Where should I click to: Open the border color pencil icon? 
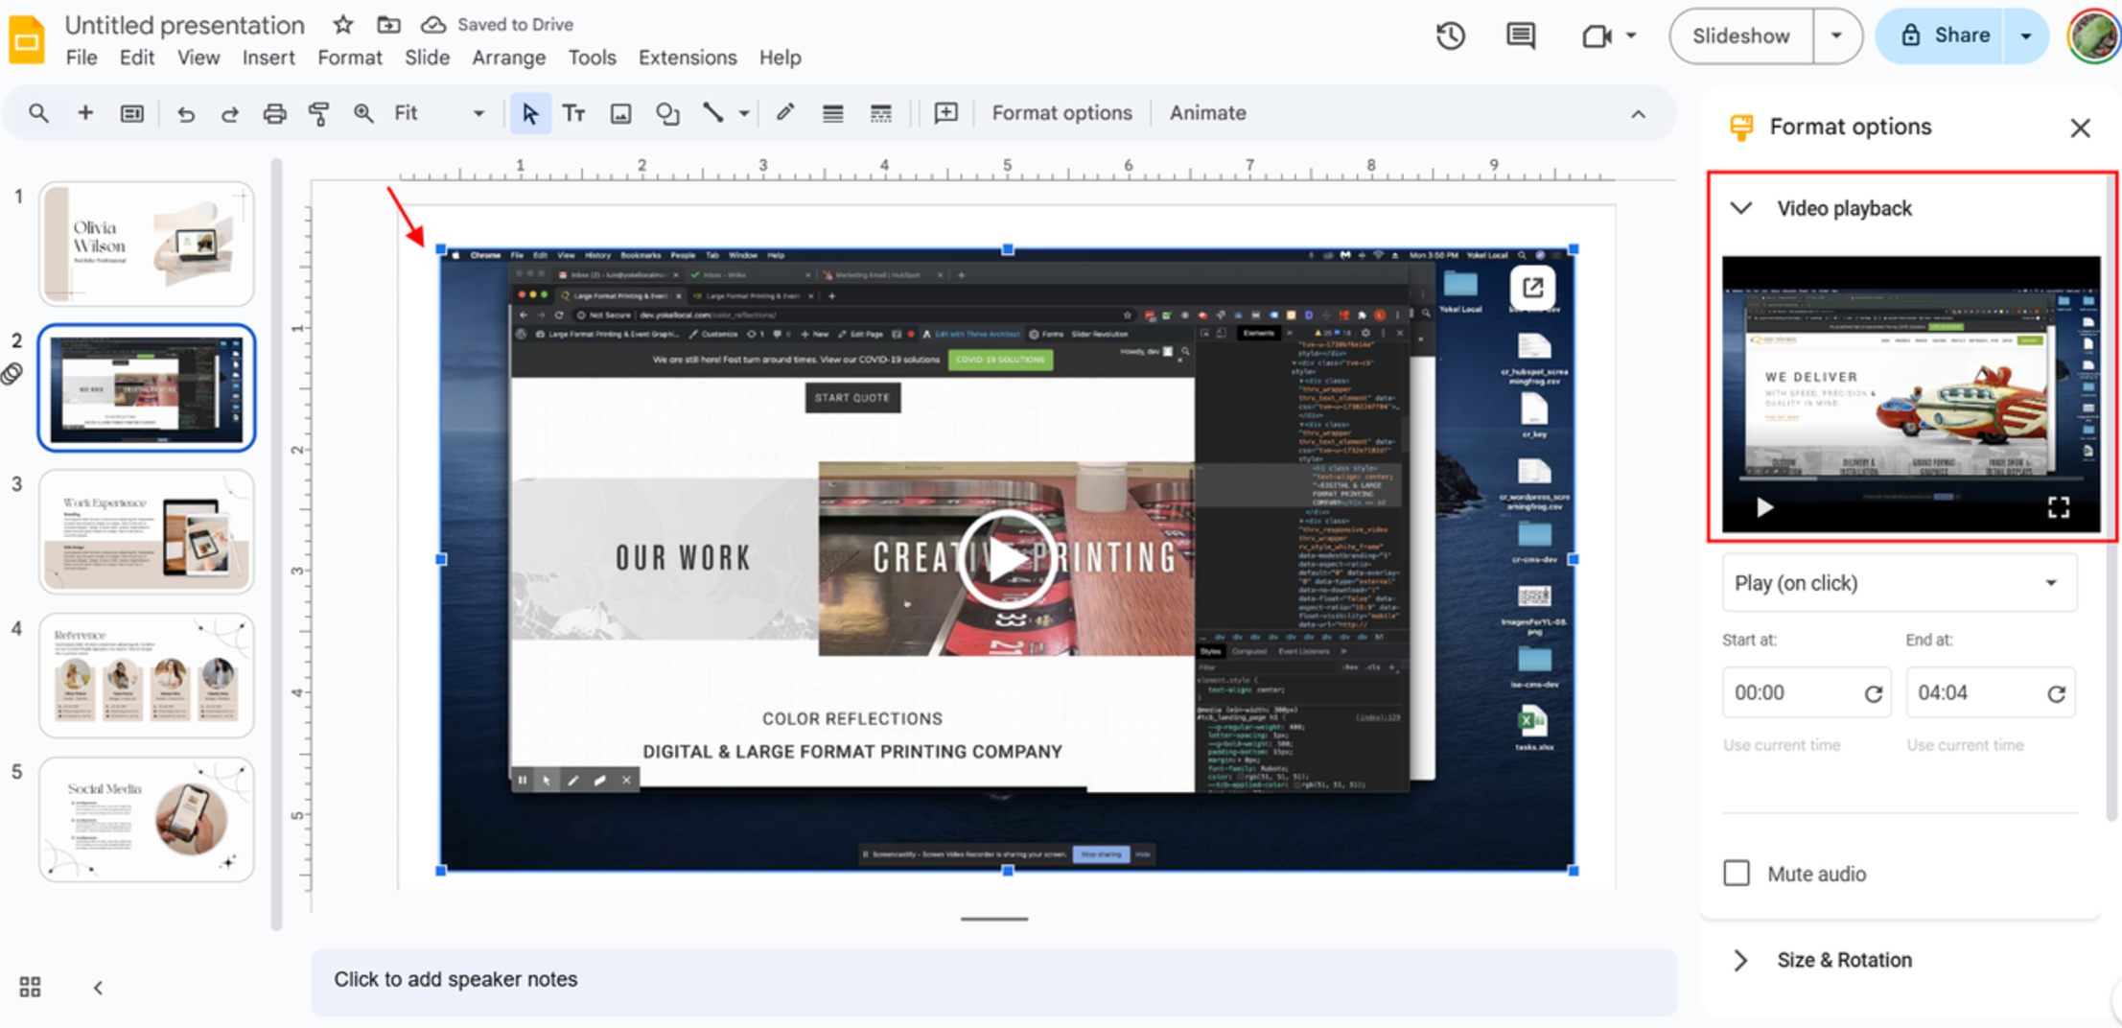(x=785, y=113)
